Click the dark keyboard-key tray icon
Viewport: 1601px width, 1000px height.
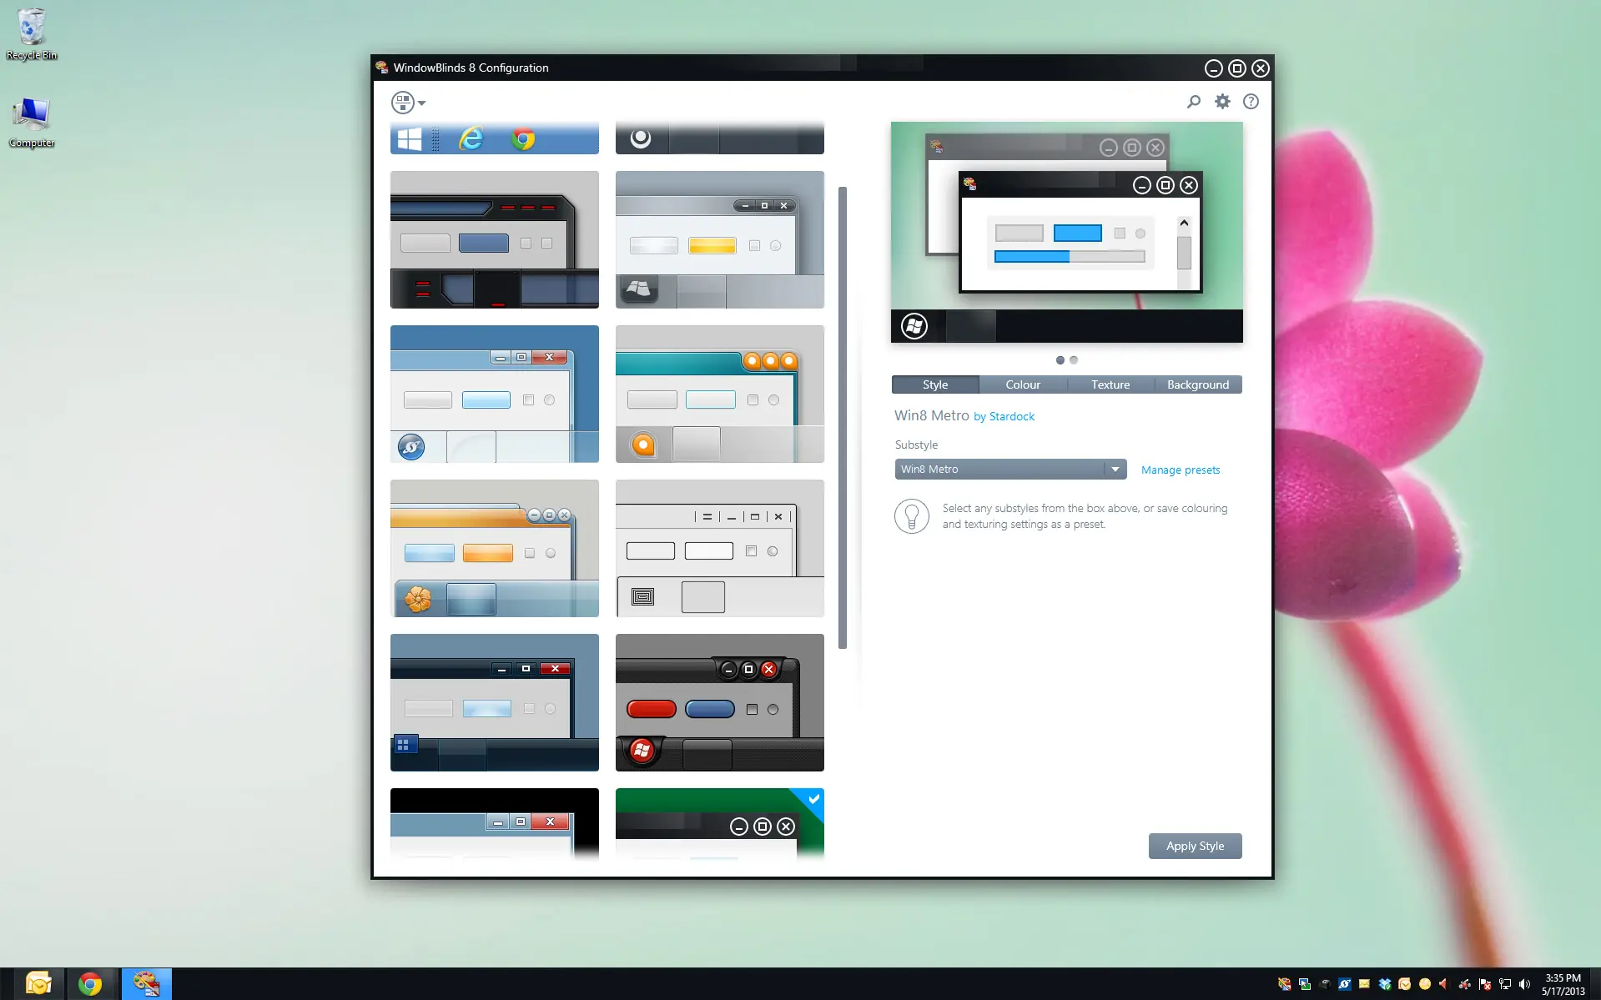click(x=1324, y=984)
